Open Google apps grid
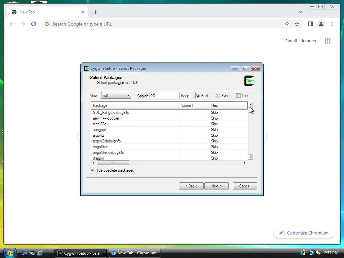The image size is (344, 258). coord(328,41)
